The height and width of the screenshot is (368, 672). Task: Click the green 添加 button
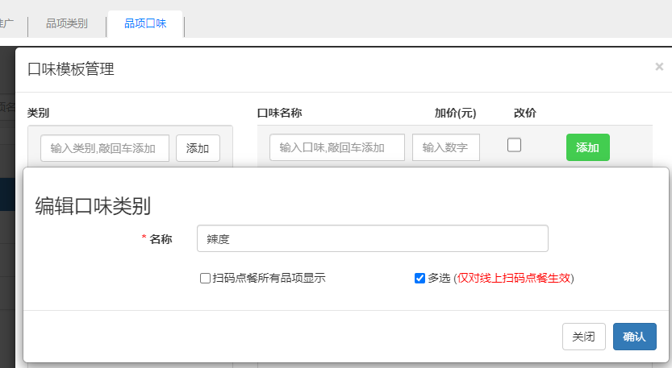tap(587, 148)
